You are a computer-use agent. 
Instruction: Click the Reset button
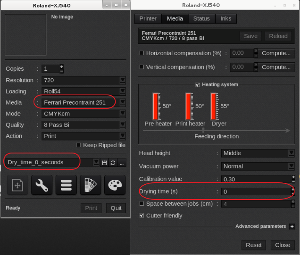(253, 245)
